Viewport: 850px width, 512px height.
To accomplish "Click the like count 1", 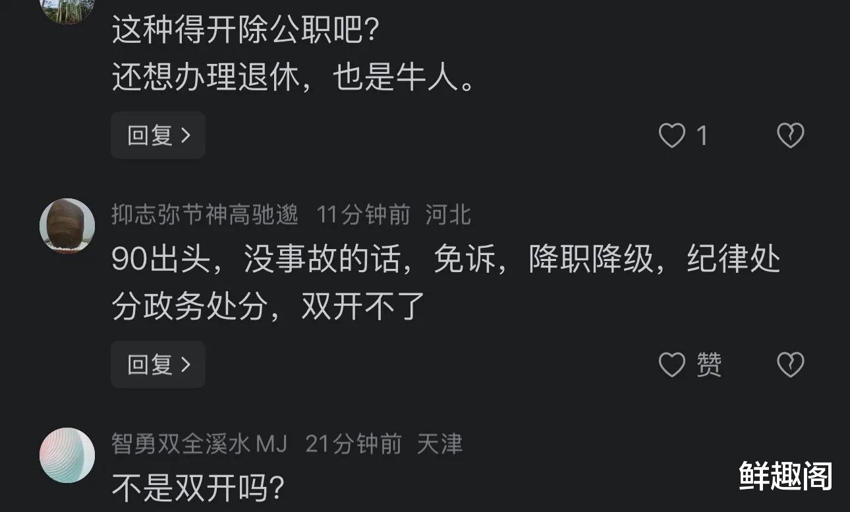I will [x=702, y=136].
